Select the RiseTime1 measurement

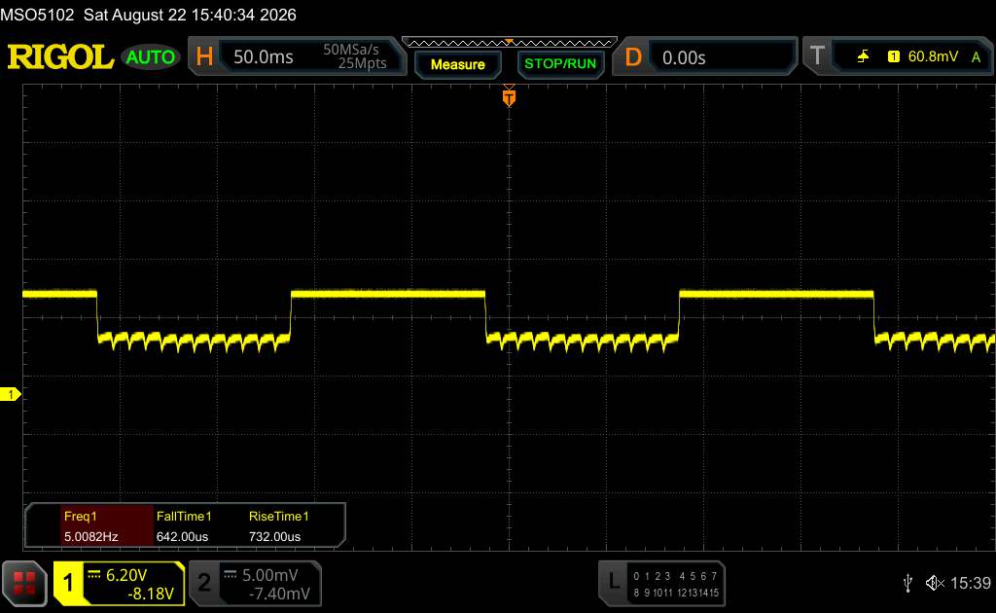(279, 517)
